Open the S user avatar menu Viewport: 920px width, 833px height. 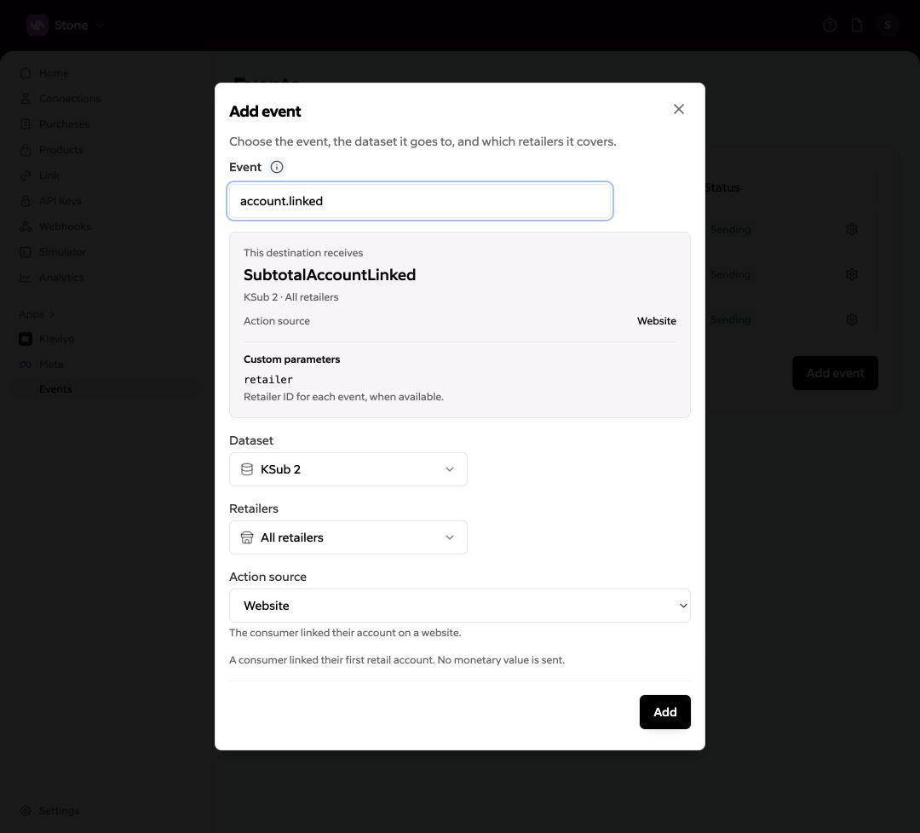(x=887, y=26)
